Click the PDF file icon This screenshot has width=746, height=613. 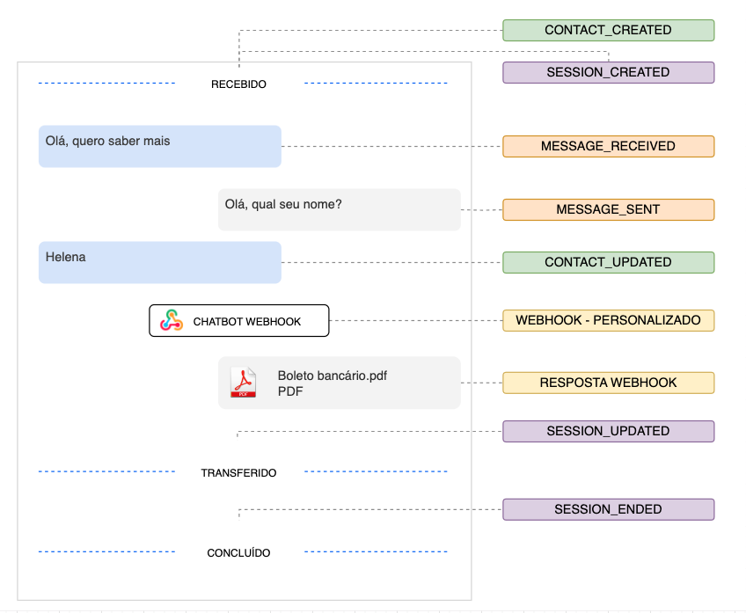point(243,383)
